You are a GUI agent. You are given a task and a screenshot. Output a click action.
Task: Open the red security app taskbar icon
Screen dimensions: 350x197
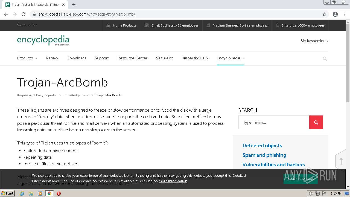[59, 193]
